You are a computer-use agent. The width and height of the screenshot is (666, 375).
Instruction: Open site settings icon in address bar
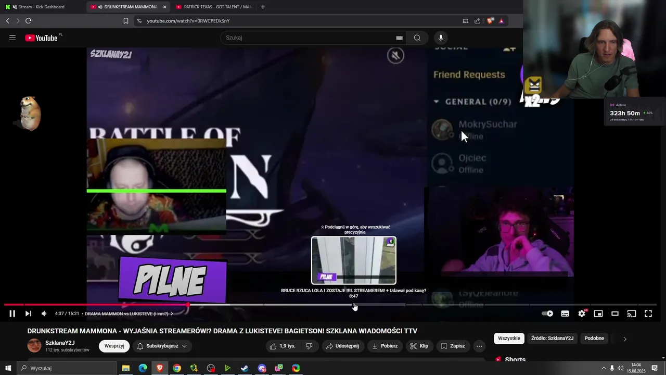point(139,21)
